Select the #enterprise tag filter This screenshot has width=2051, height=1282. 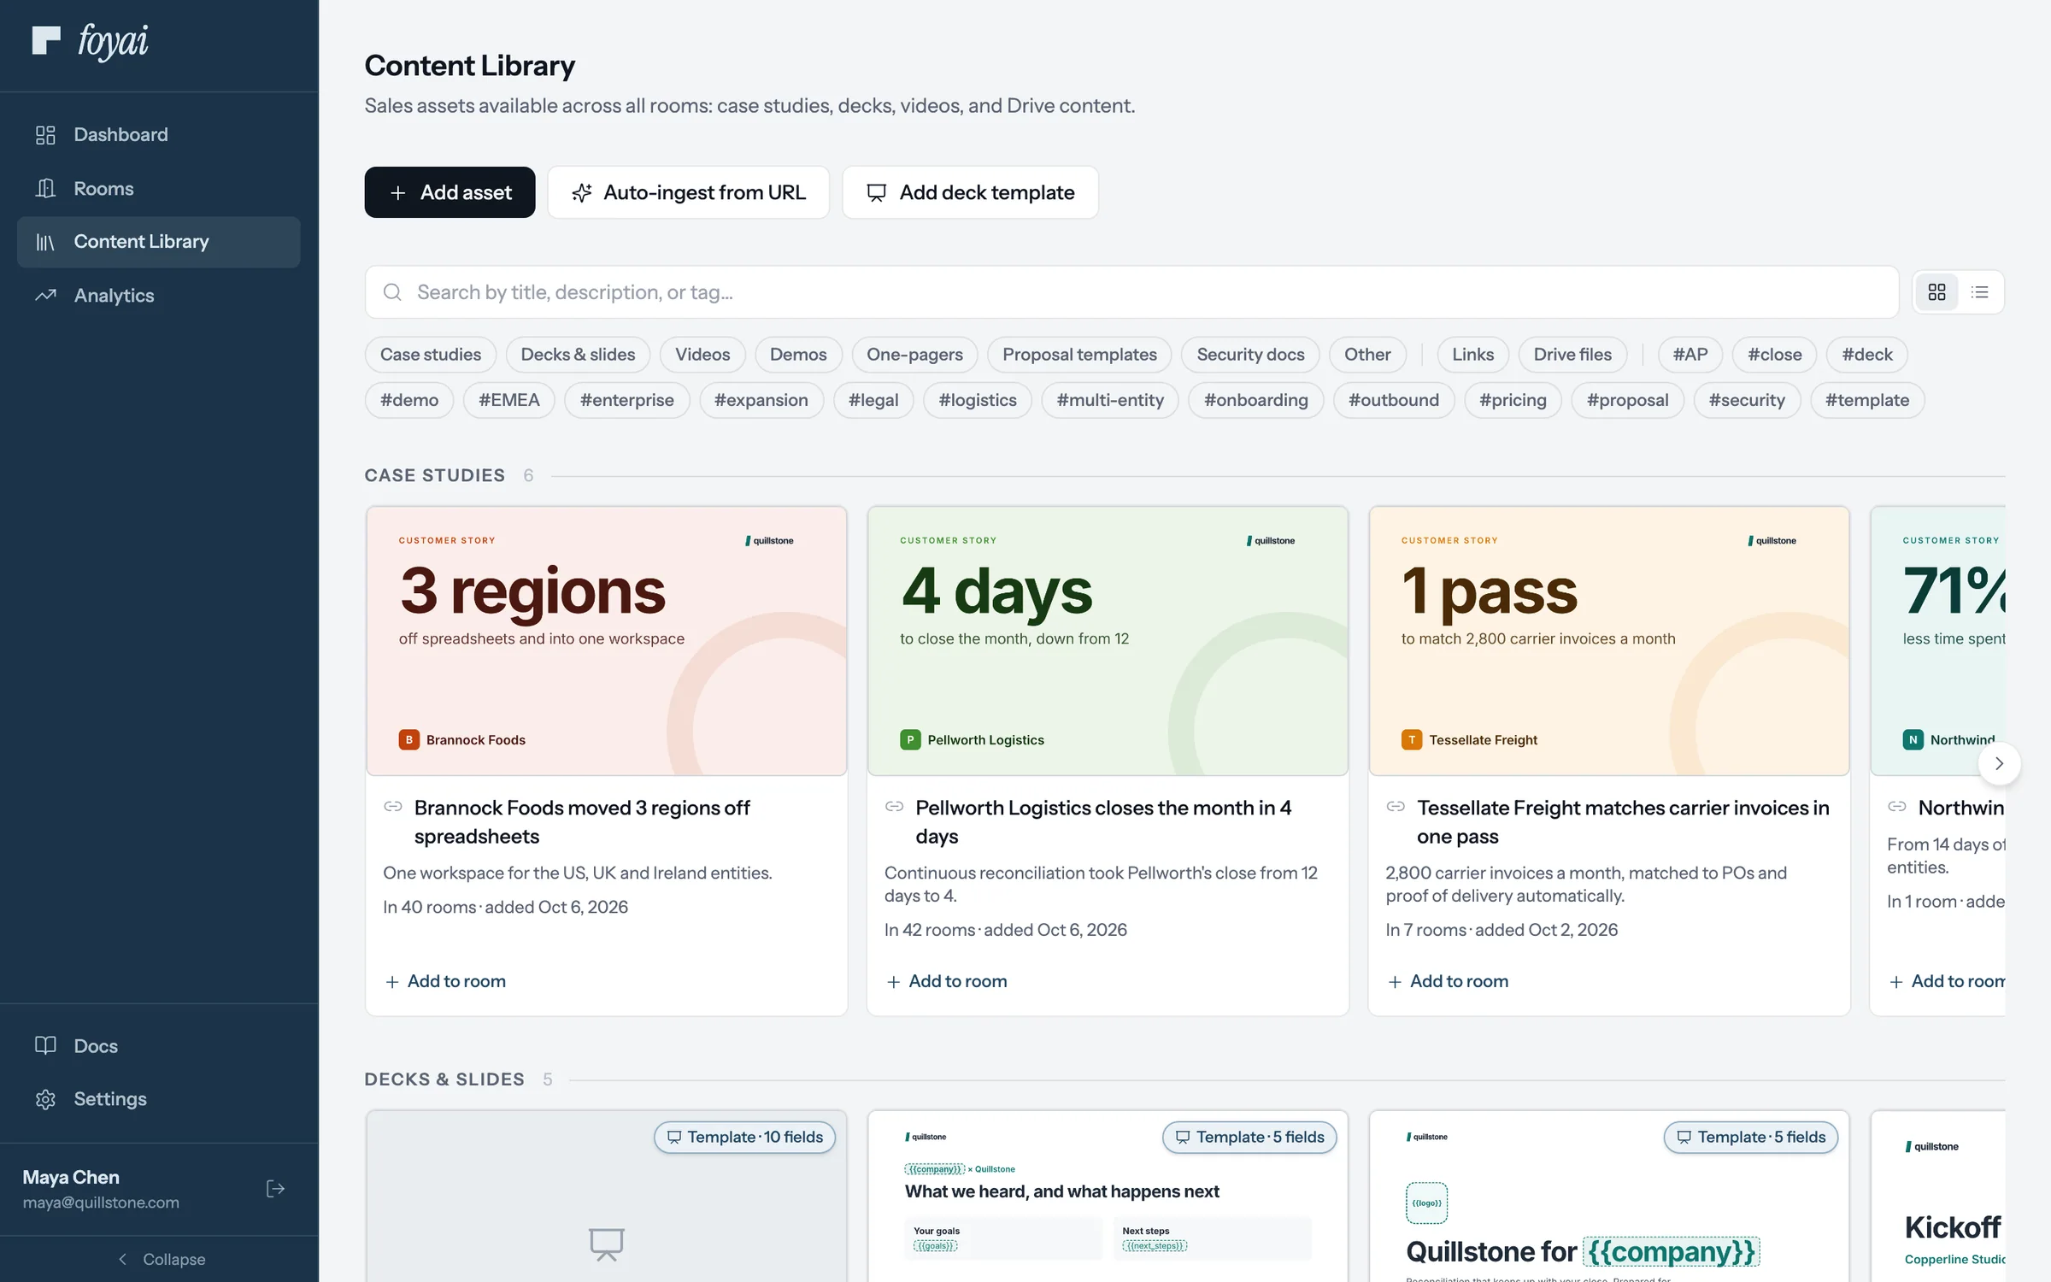point(626,400)
